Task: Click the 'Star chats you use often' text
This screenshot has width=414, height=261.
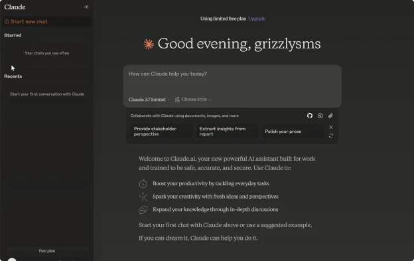Action: click(x=47, y=53)
